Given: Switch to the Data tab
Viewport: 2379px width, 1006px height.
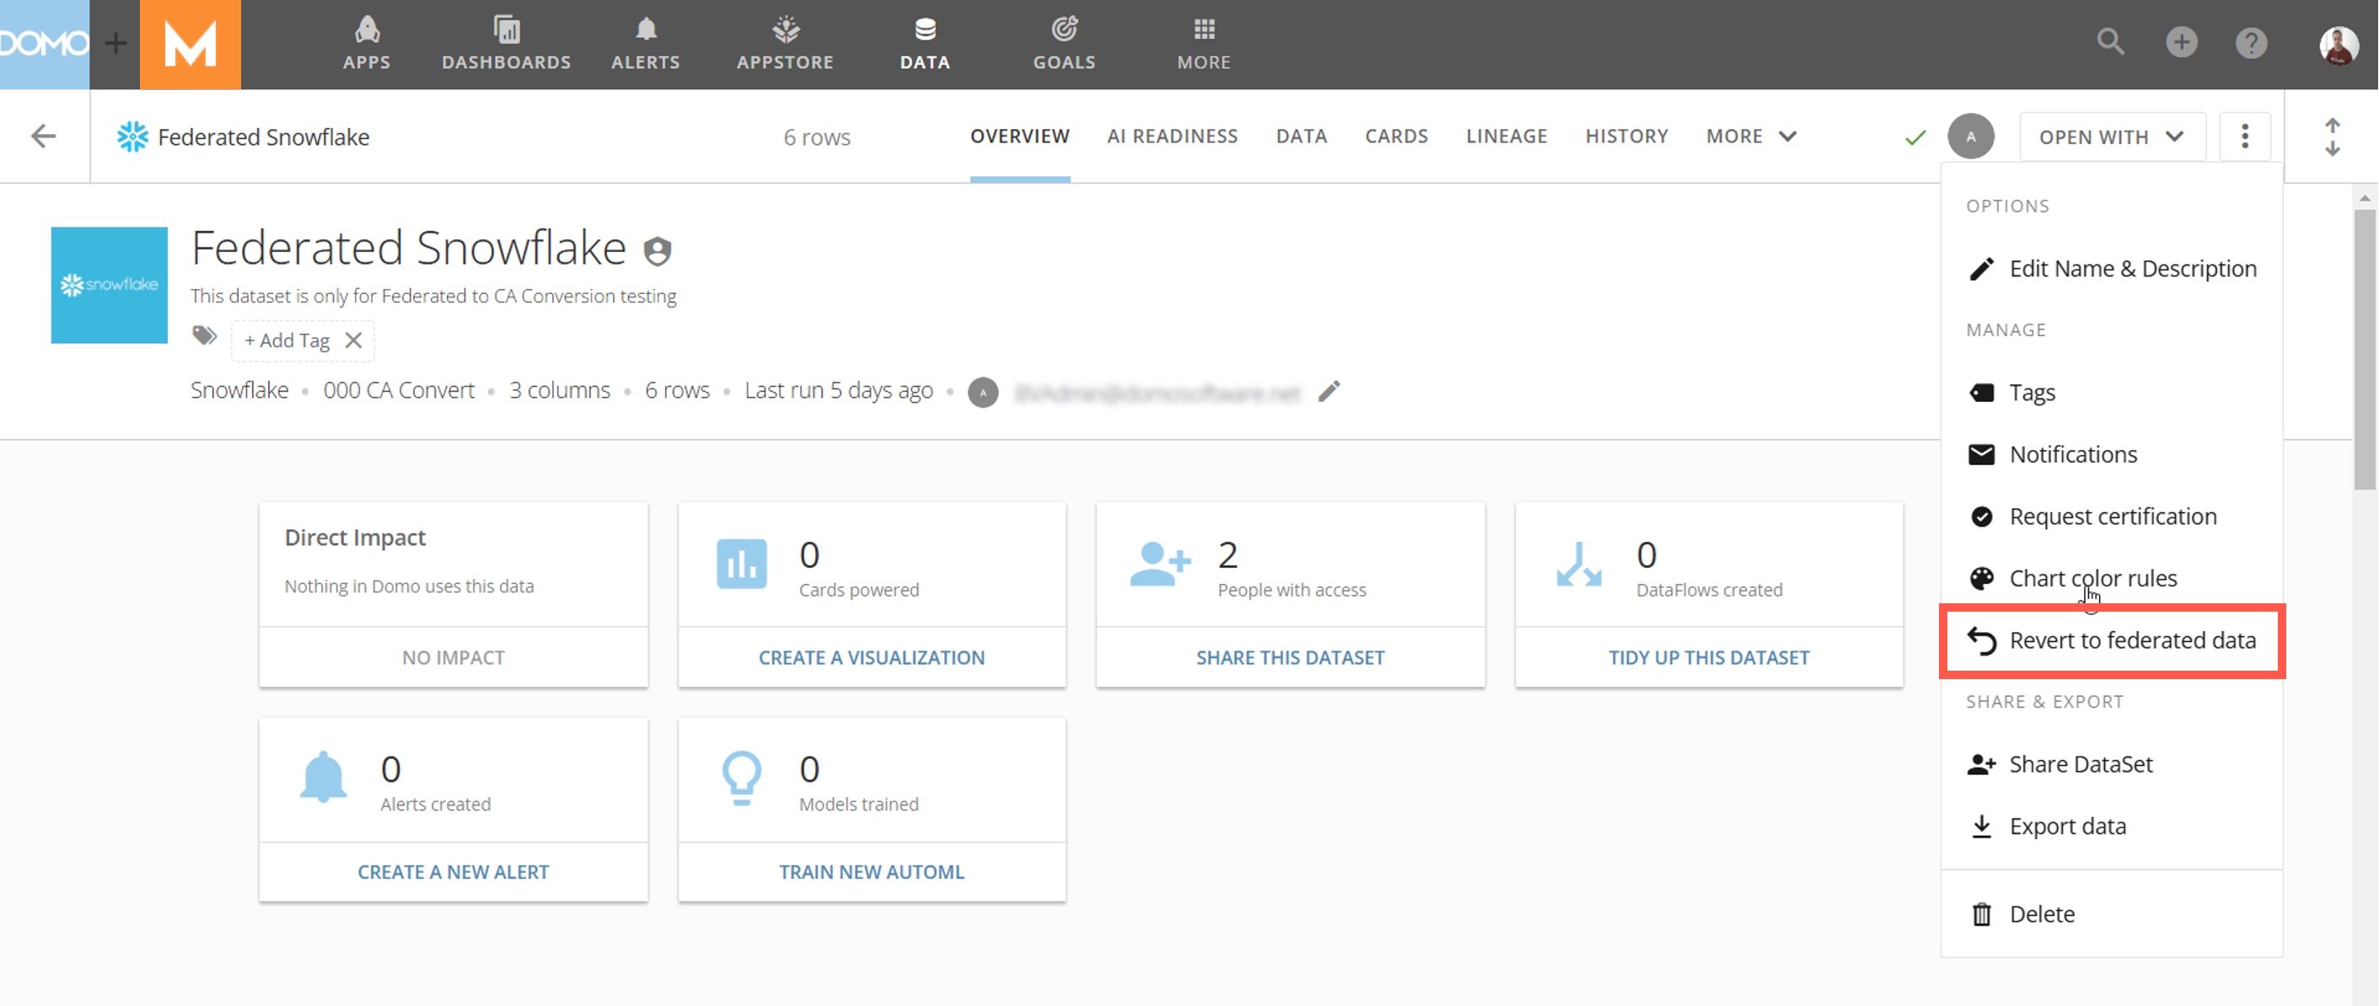Looking at the screenshot, I should coord(1302,136).
